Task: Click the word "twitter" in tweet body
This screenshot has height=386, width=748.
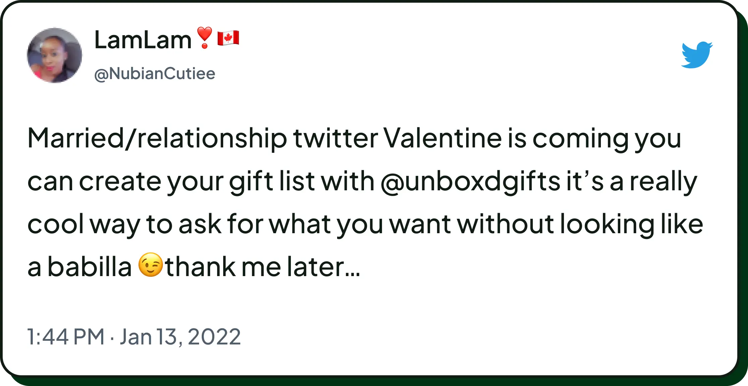Action: pos(335,138)
